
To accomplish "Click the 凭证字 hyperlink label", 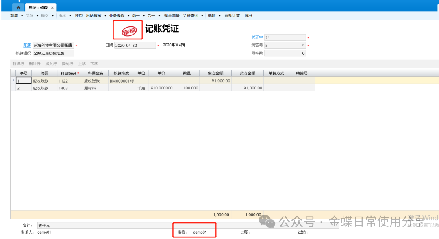I will click(257, 37).
